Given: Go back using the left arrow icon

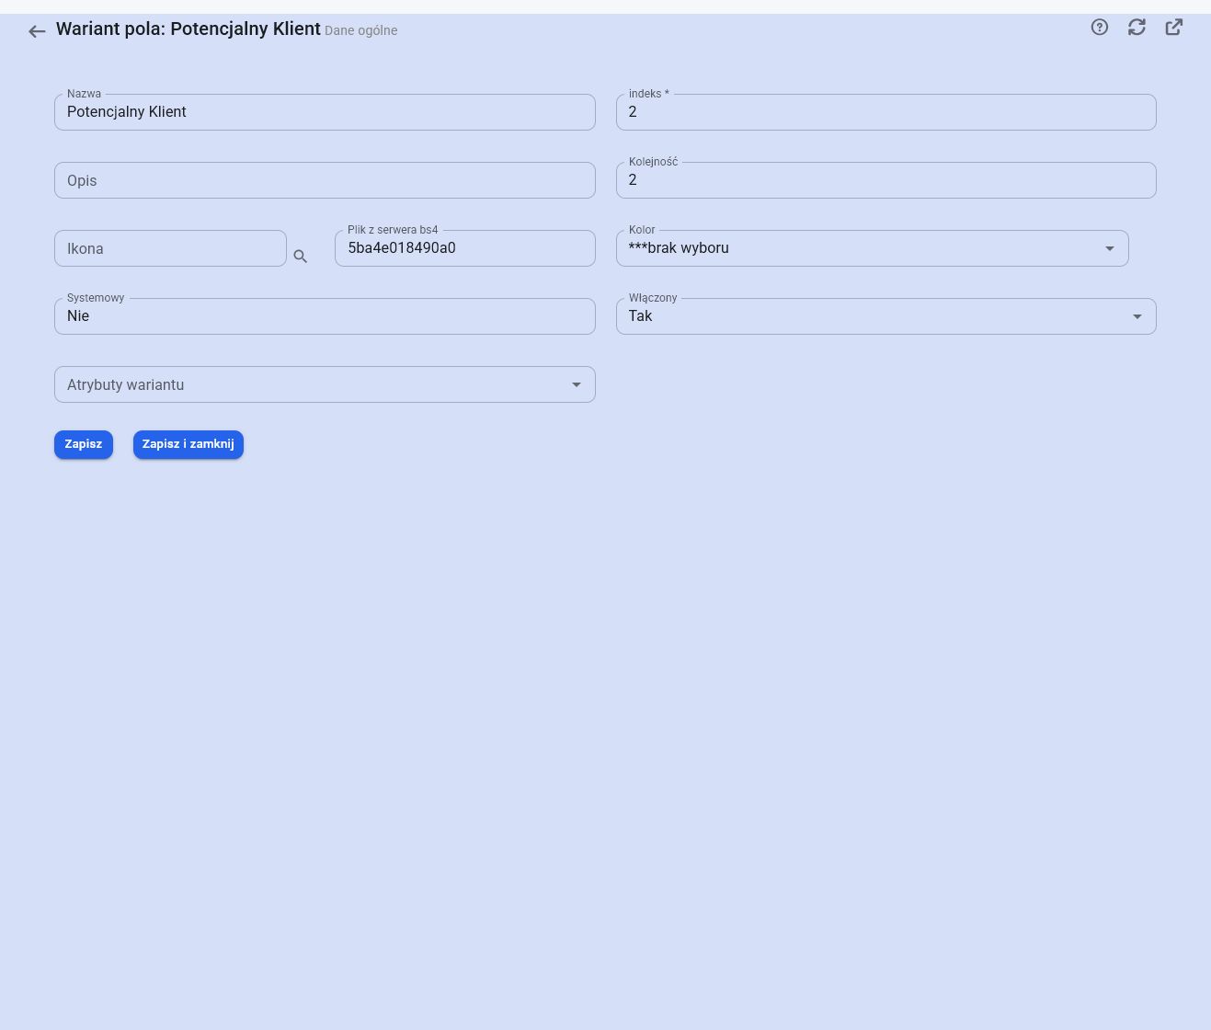Looking at the screenshot, I should pyautogui.click(x=37, y=31).
